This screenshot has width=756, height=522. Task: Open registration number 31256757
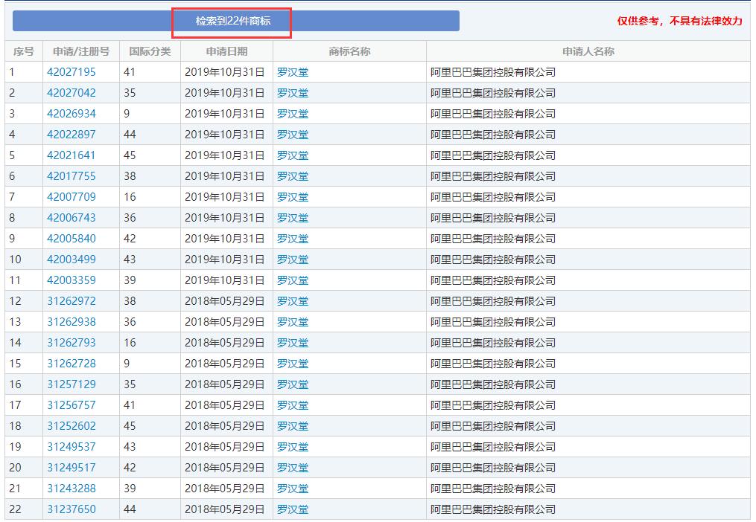(72, 405)
